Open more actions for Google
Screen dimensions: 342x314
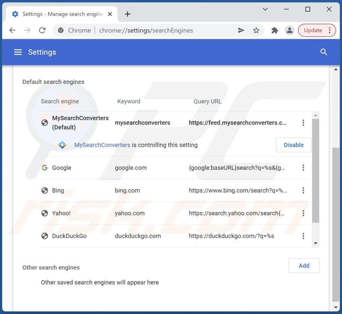(303, 168)
